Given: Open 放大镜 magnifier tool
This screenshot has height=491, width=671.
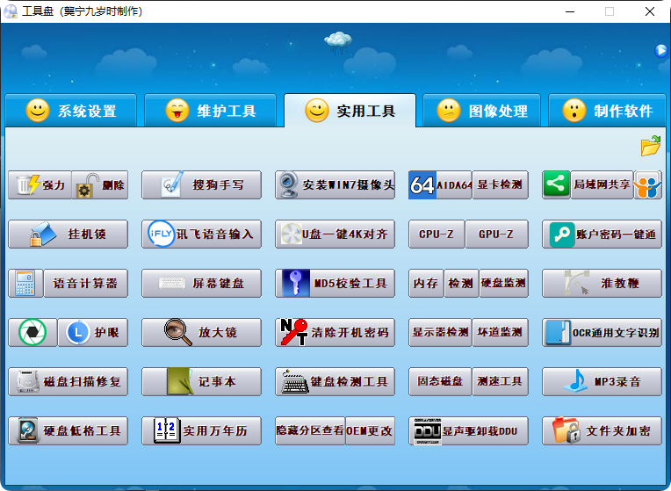Looking at the screenshot, I should point(201,332).
